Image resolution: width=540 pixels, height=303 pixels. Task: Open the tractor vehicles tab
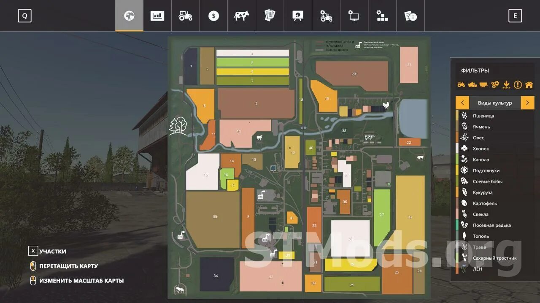coord(185,16)
